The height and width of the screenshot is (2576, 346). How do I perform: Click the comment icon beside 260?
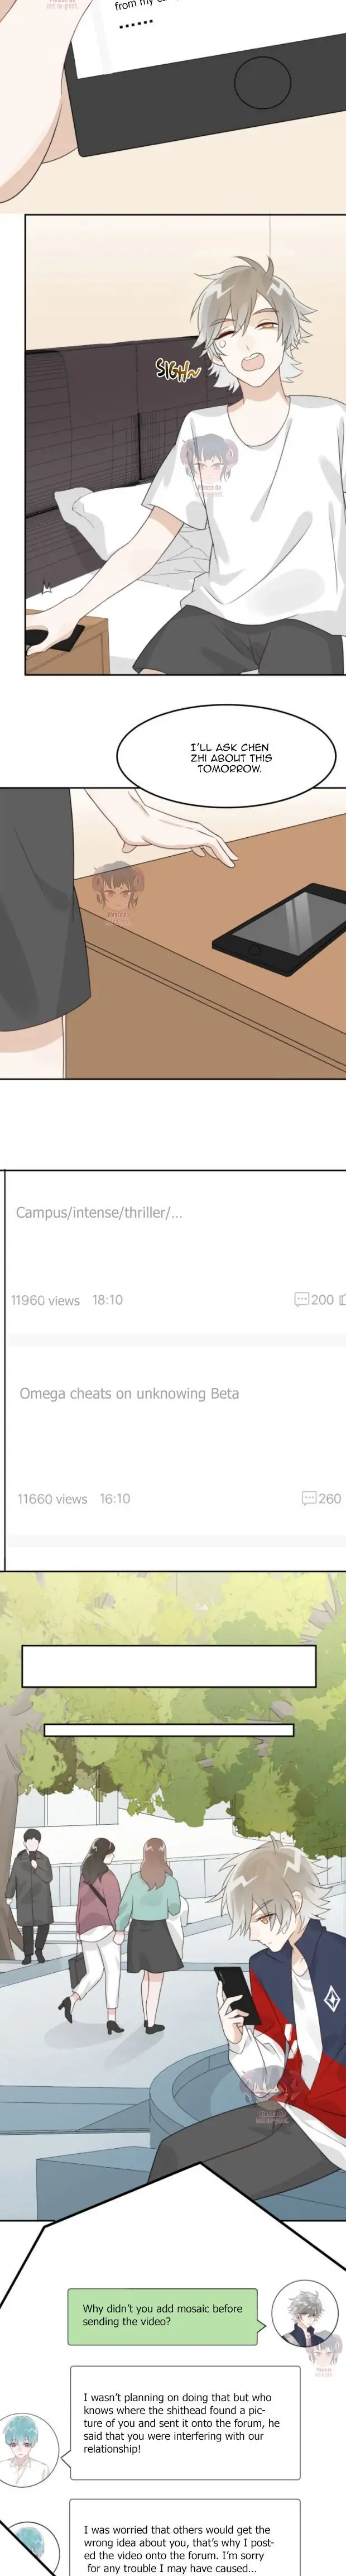(x=309, y=1498)
